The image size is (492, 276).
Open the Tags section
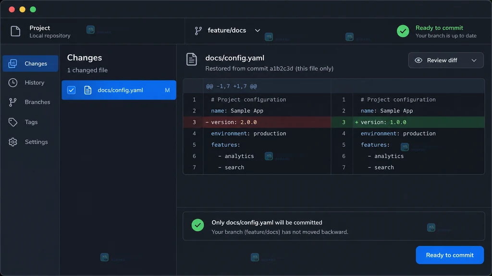coord(30,122)
